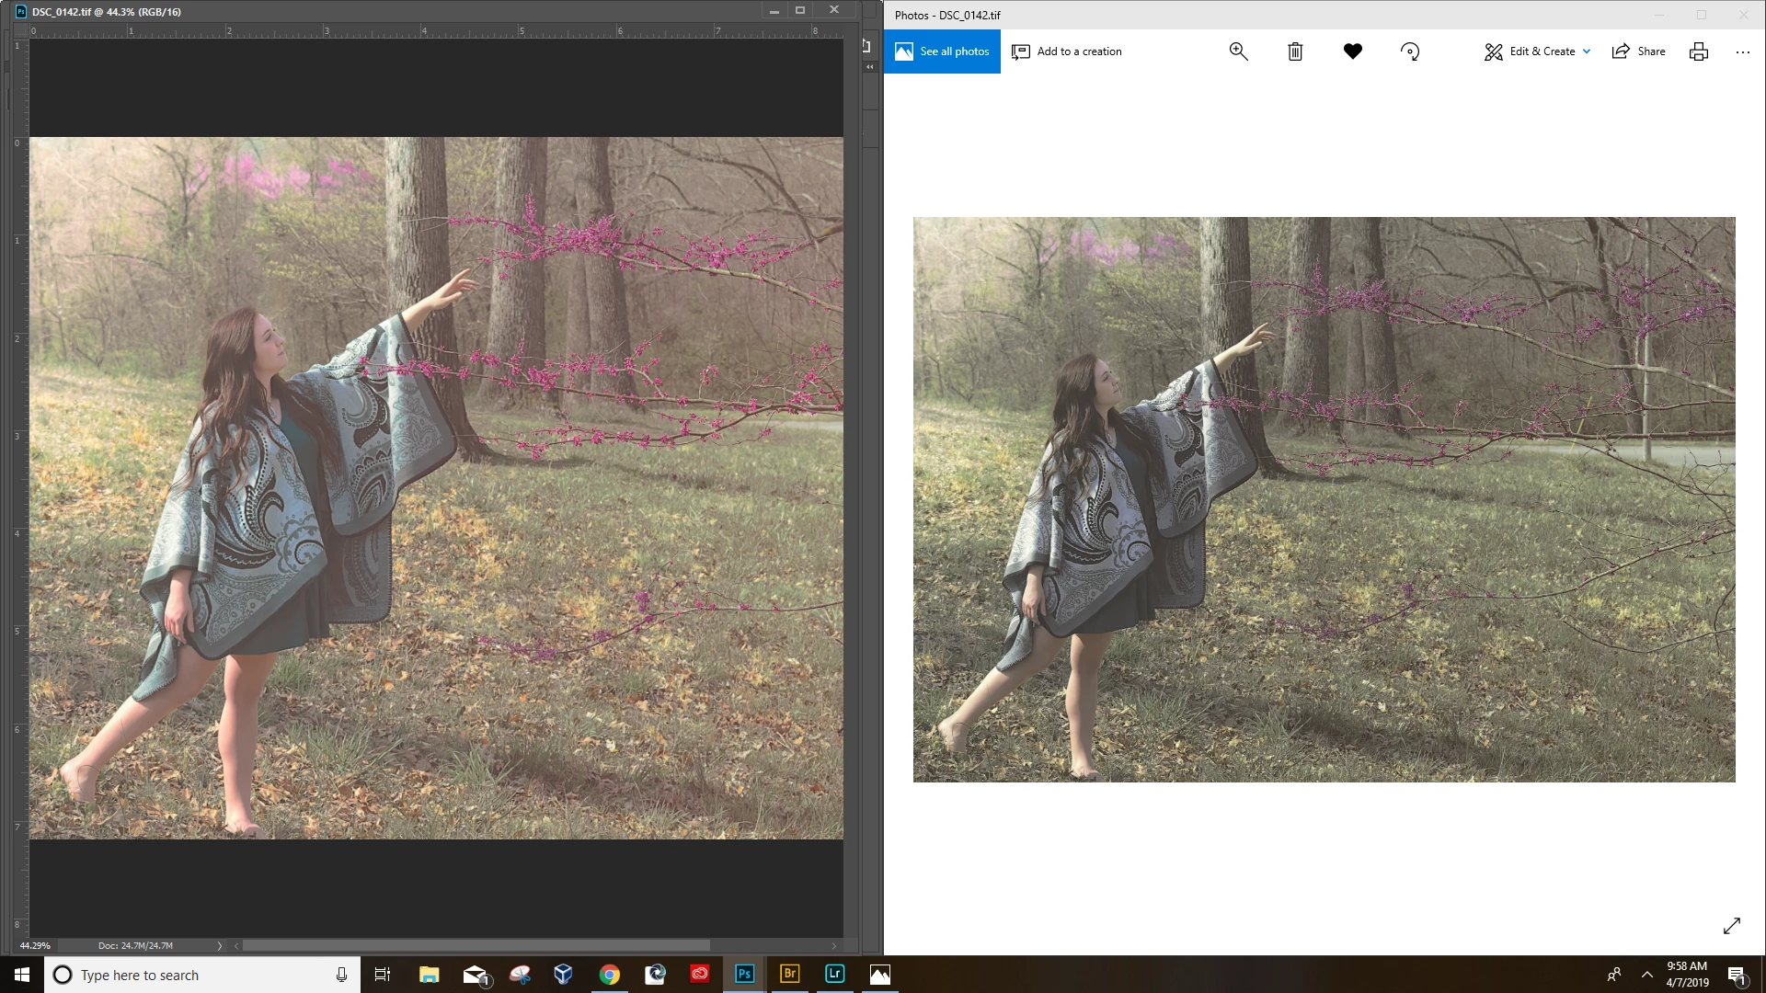Expand collapsed Photoshop panels double-arrow
Image resolution: width=1766 pixels, height=993 pixels.
pos(869,66)
